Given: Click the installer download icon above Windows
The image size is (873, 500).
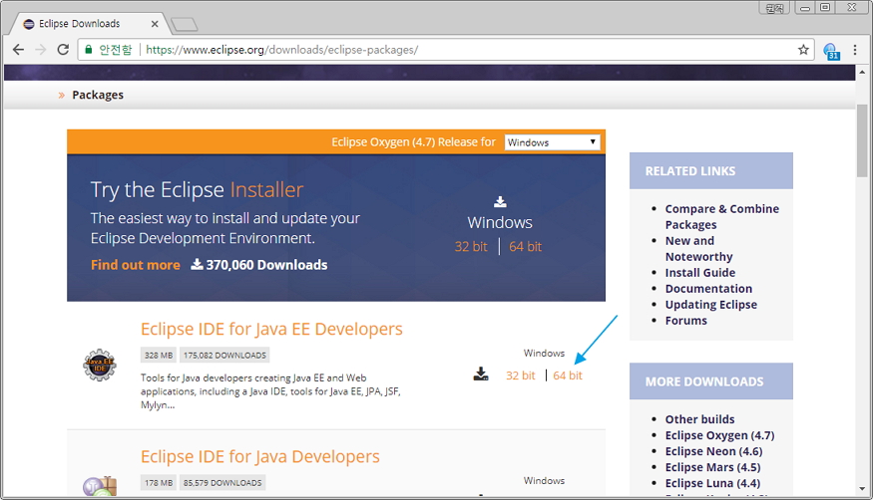Looking at the screenshot, I should click(x=500, y=201).
